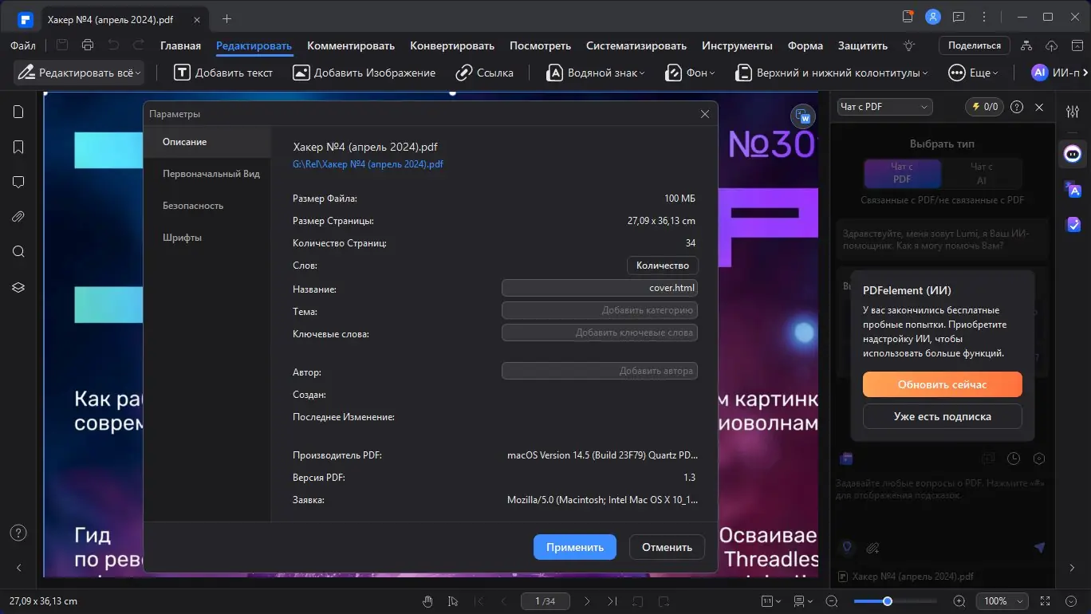Screen dimensions: 1091x614
Task: Click the notification icon in title bar
Action: pos(908,17)
